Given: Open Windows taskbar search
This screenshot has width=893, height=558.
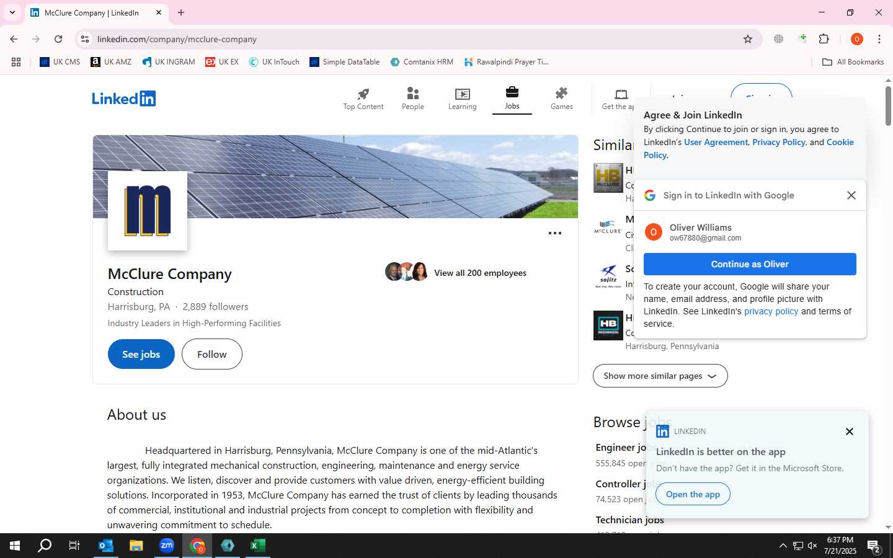Looking at the screenshot, I should tap(45, 546).
